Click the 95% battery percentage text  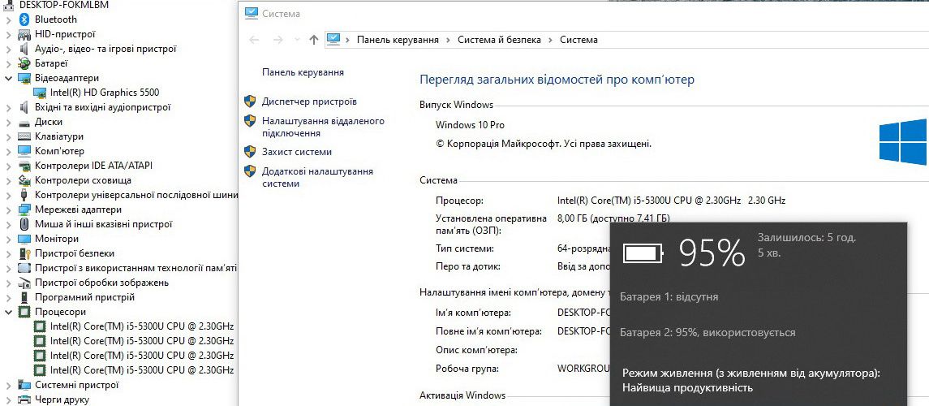(x=712, y=253)
